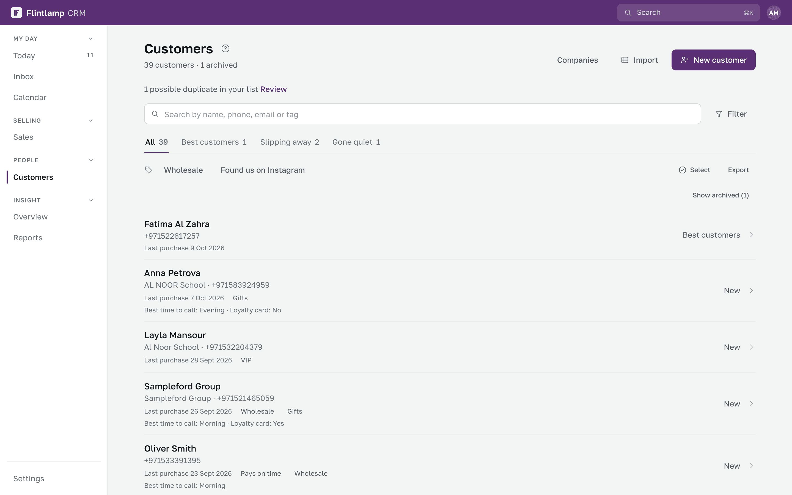
Task: Click VIP tag on Layla Mansour
Action: [246, 360]
